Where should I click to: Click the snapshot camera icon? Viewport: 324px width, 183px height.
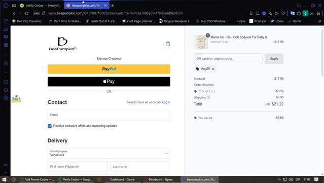click(258, 13)
